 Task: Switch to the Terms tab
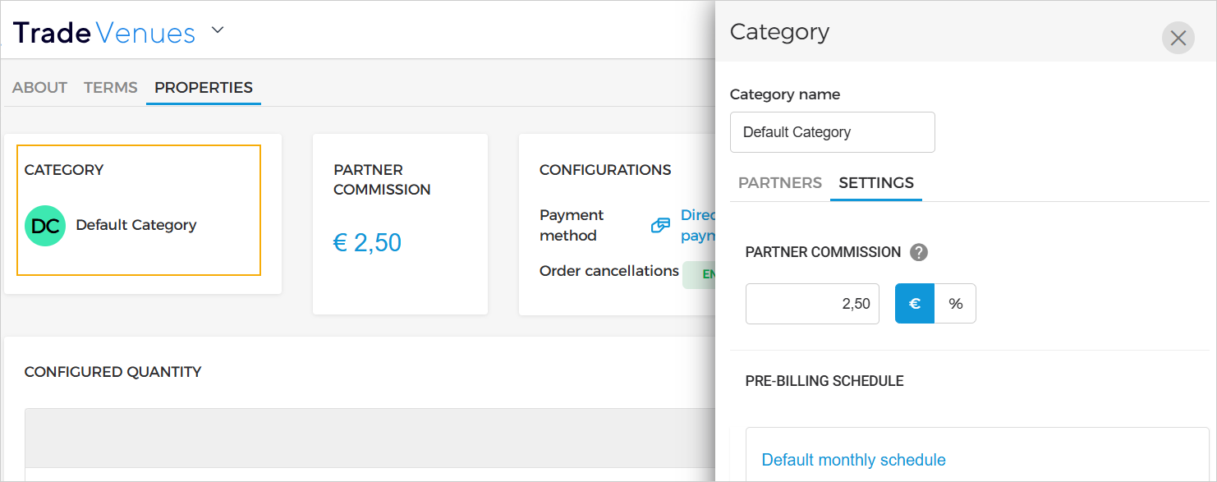click(x=111, y=88)
